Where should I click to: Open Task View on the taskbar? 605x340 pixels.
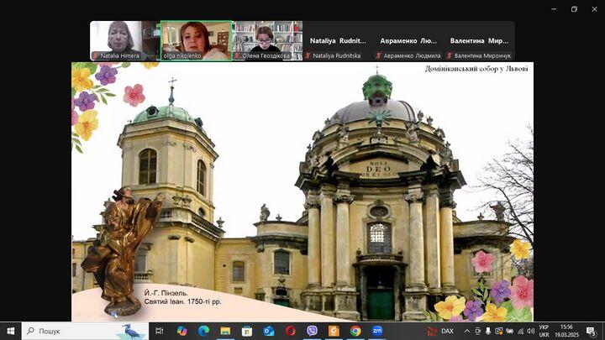159,331
